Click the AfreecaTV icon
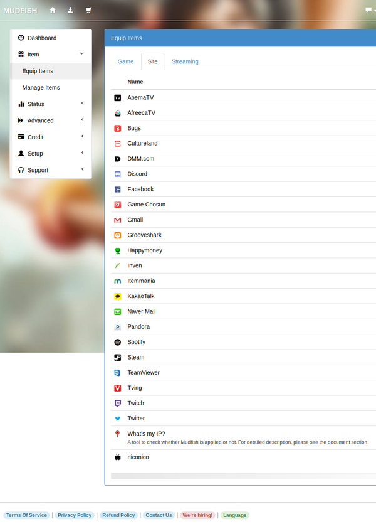This screenshot has height=524, width=376. coord(117,113)
